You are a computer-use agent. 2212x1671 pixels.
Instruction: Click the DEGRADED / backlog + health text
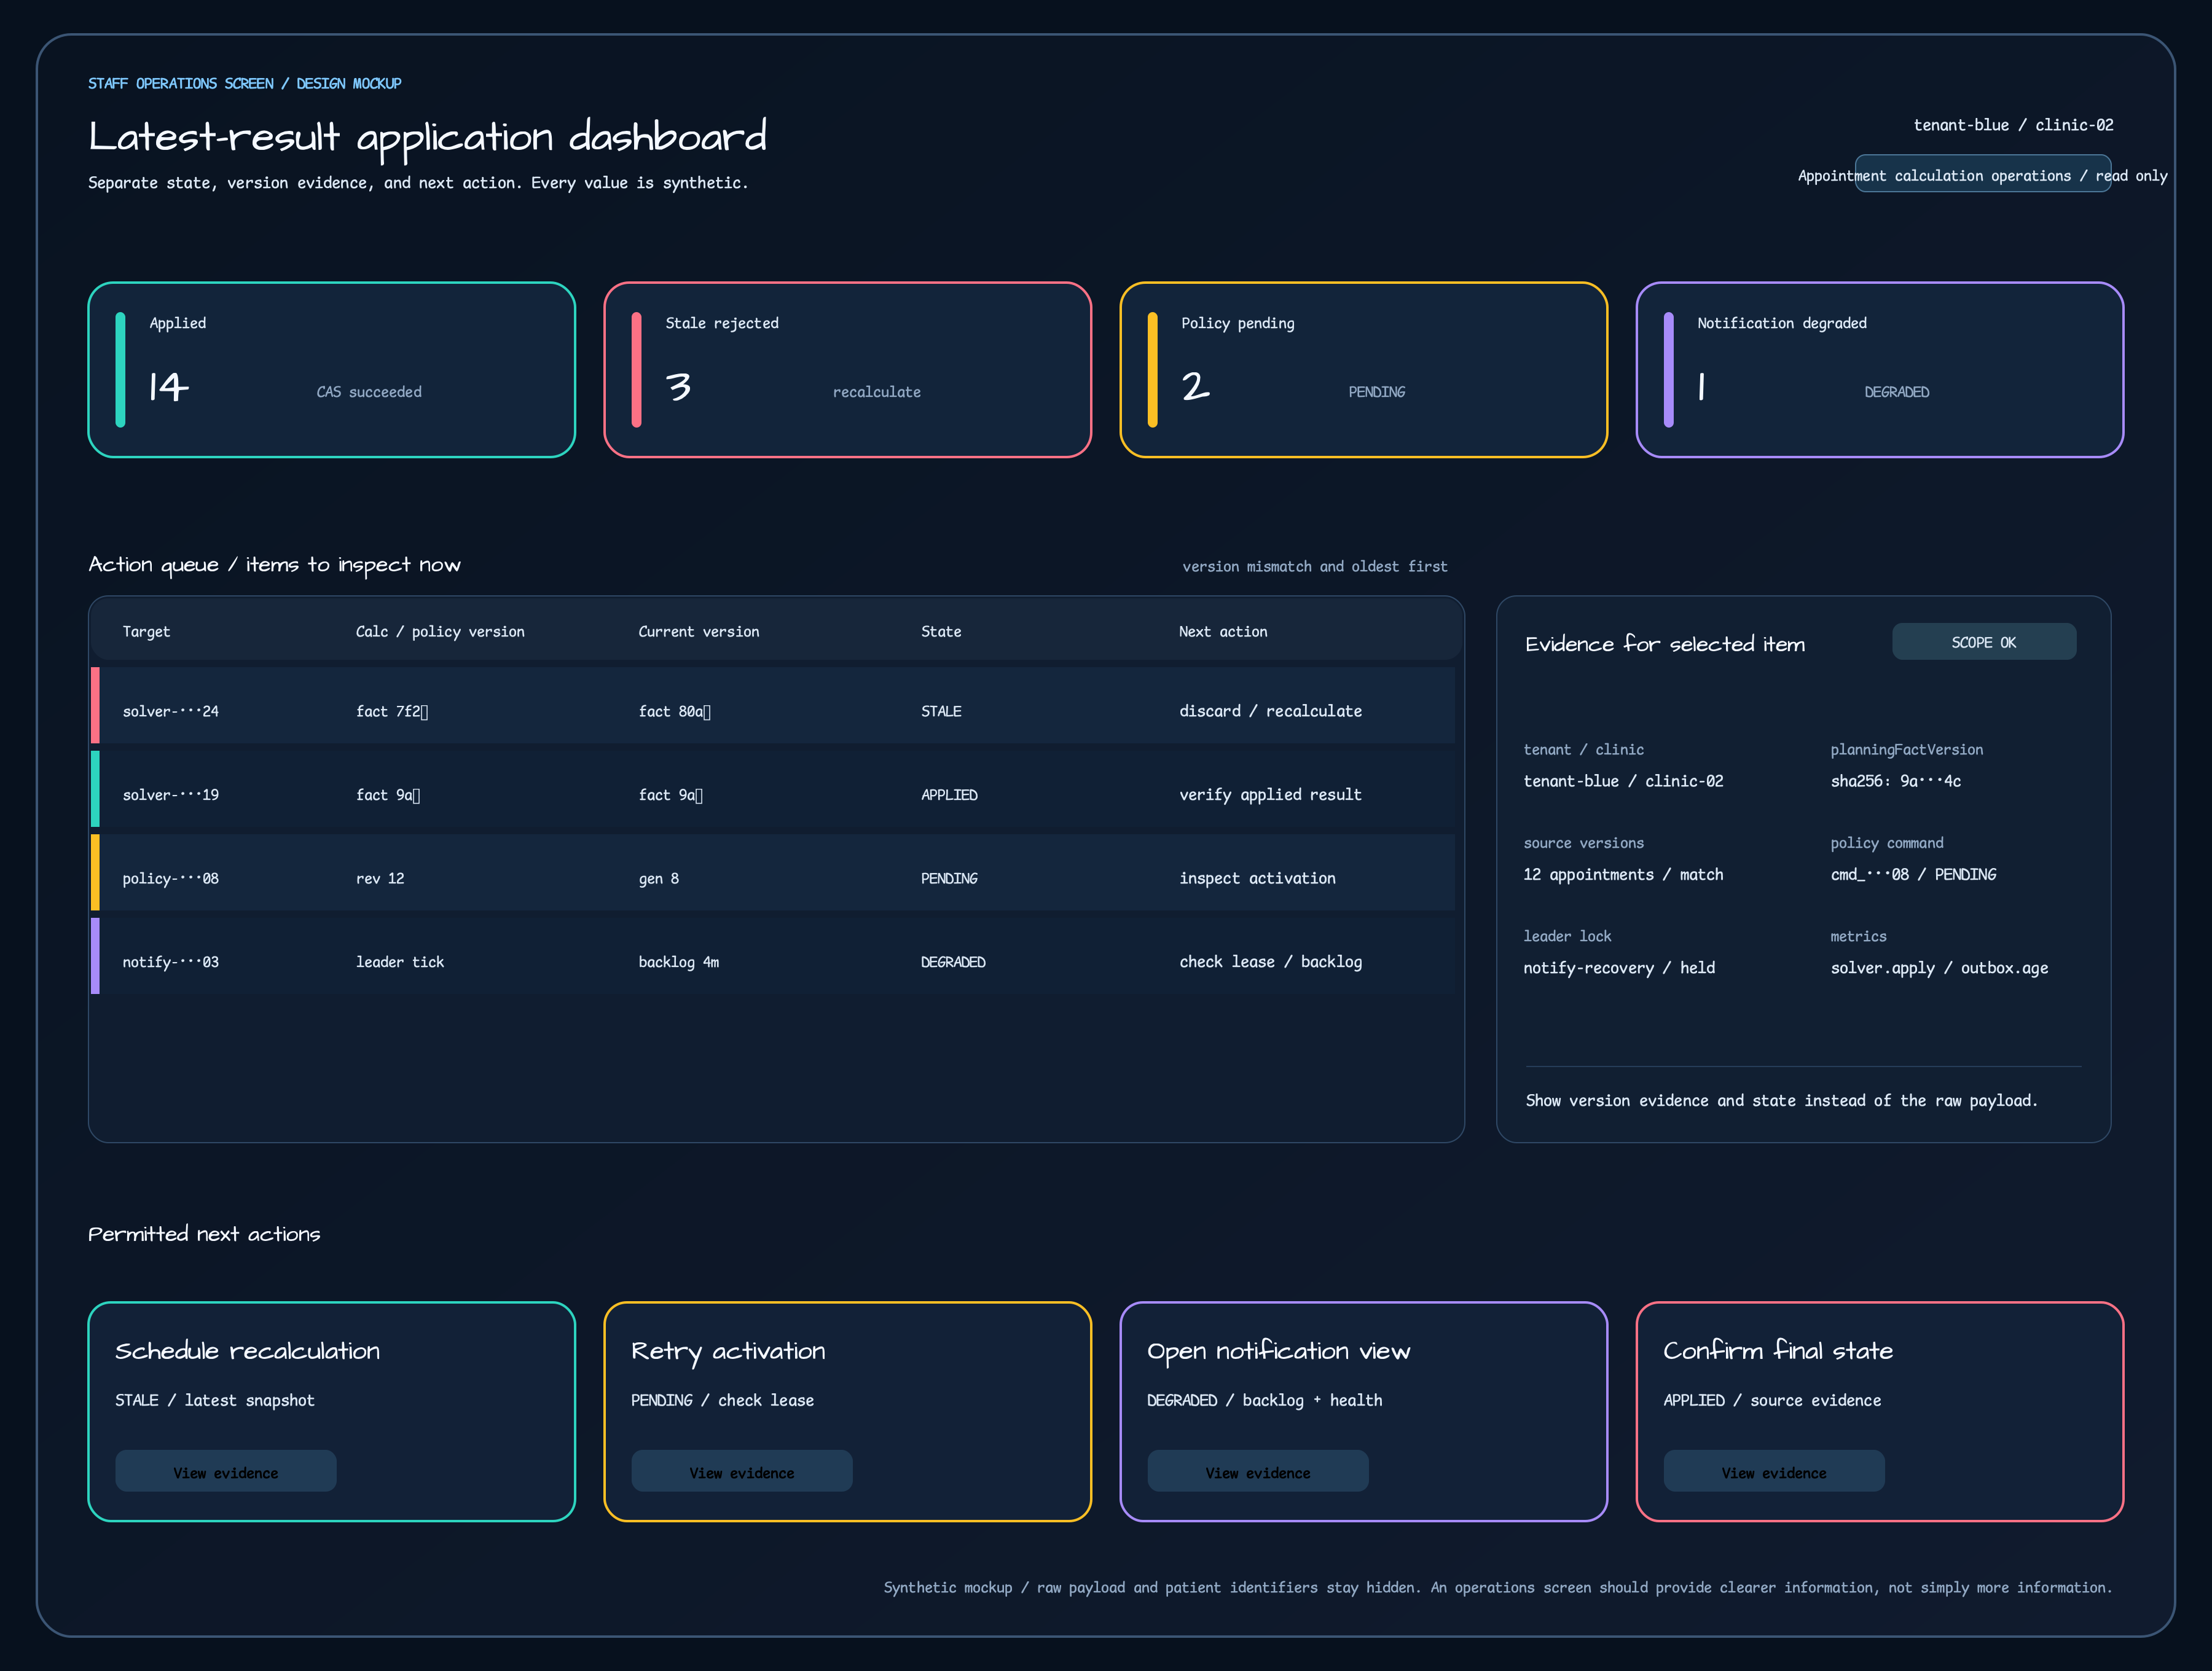pyautogui.click(x=1265, y=1401)
